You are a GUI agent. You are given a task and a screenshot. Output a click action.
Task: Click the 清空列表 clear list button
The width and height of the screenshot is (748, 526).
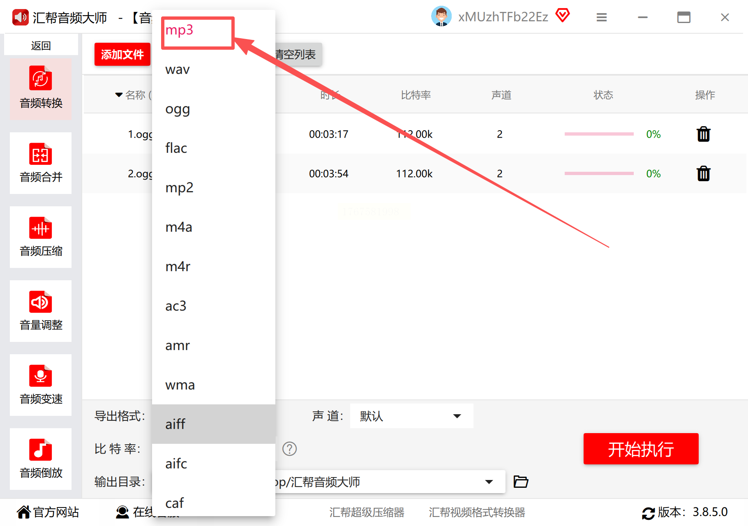(298, 54)
